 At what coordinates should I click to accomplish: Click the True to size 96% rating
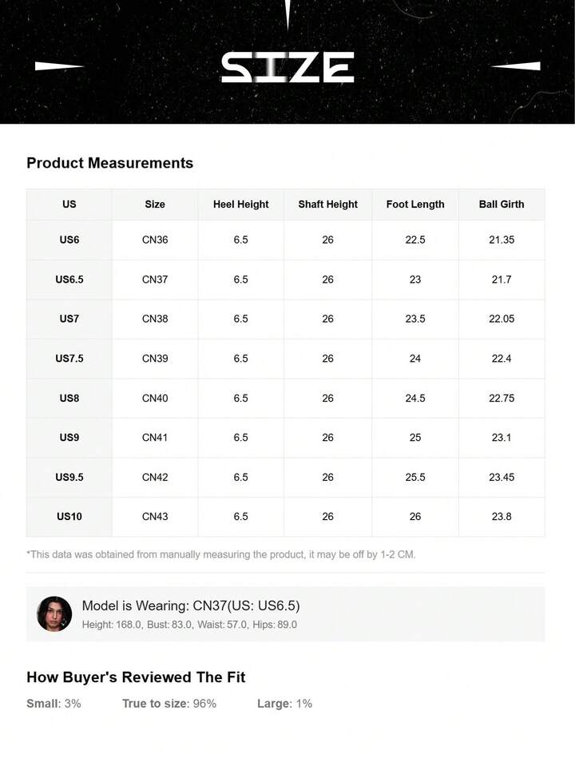coord(169,704)
